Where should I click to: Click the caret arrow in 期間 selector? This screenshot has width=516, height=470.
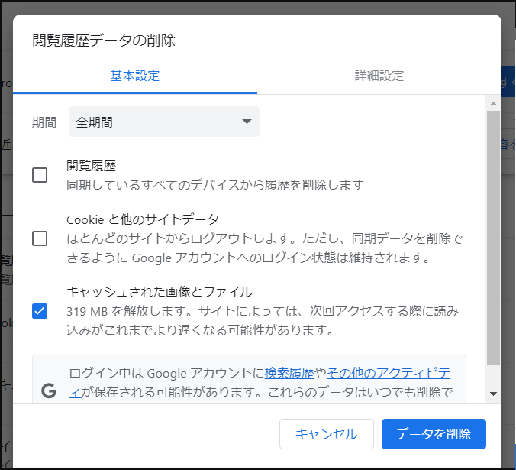point(246,122)
